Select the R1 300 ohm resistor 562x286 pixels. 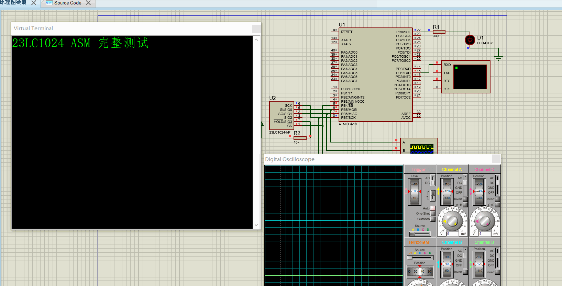point(439,32)
